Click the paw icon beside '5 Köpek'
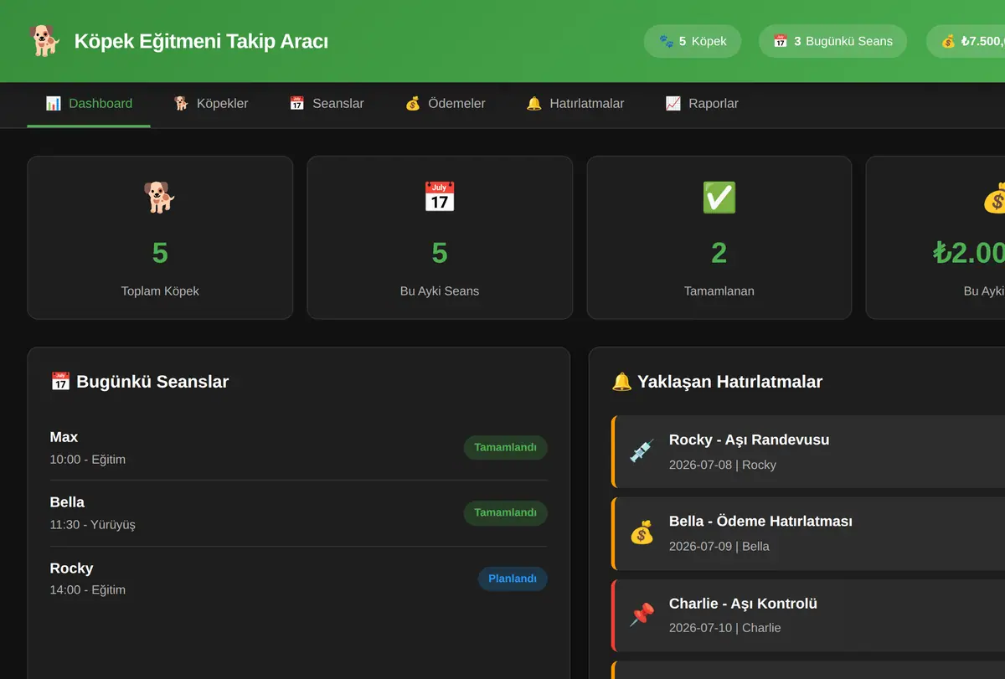 point(667,41)
